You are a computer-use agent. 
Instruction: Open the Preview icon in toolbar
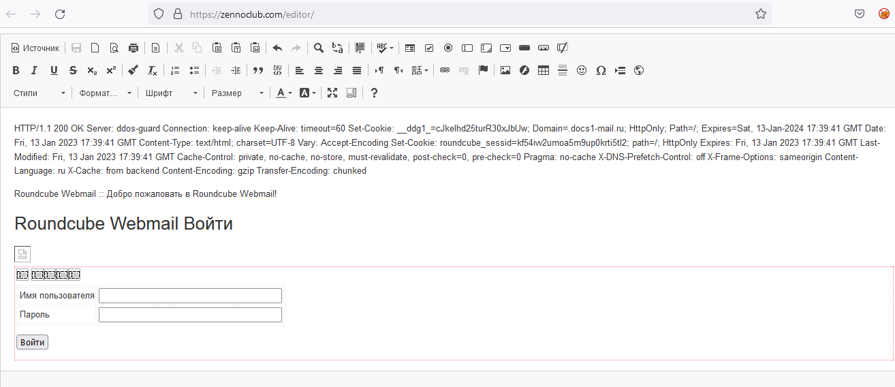pos(114,48)
